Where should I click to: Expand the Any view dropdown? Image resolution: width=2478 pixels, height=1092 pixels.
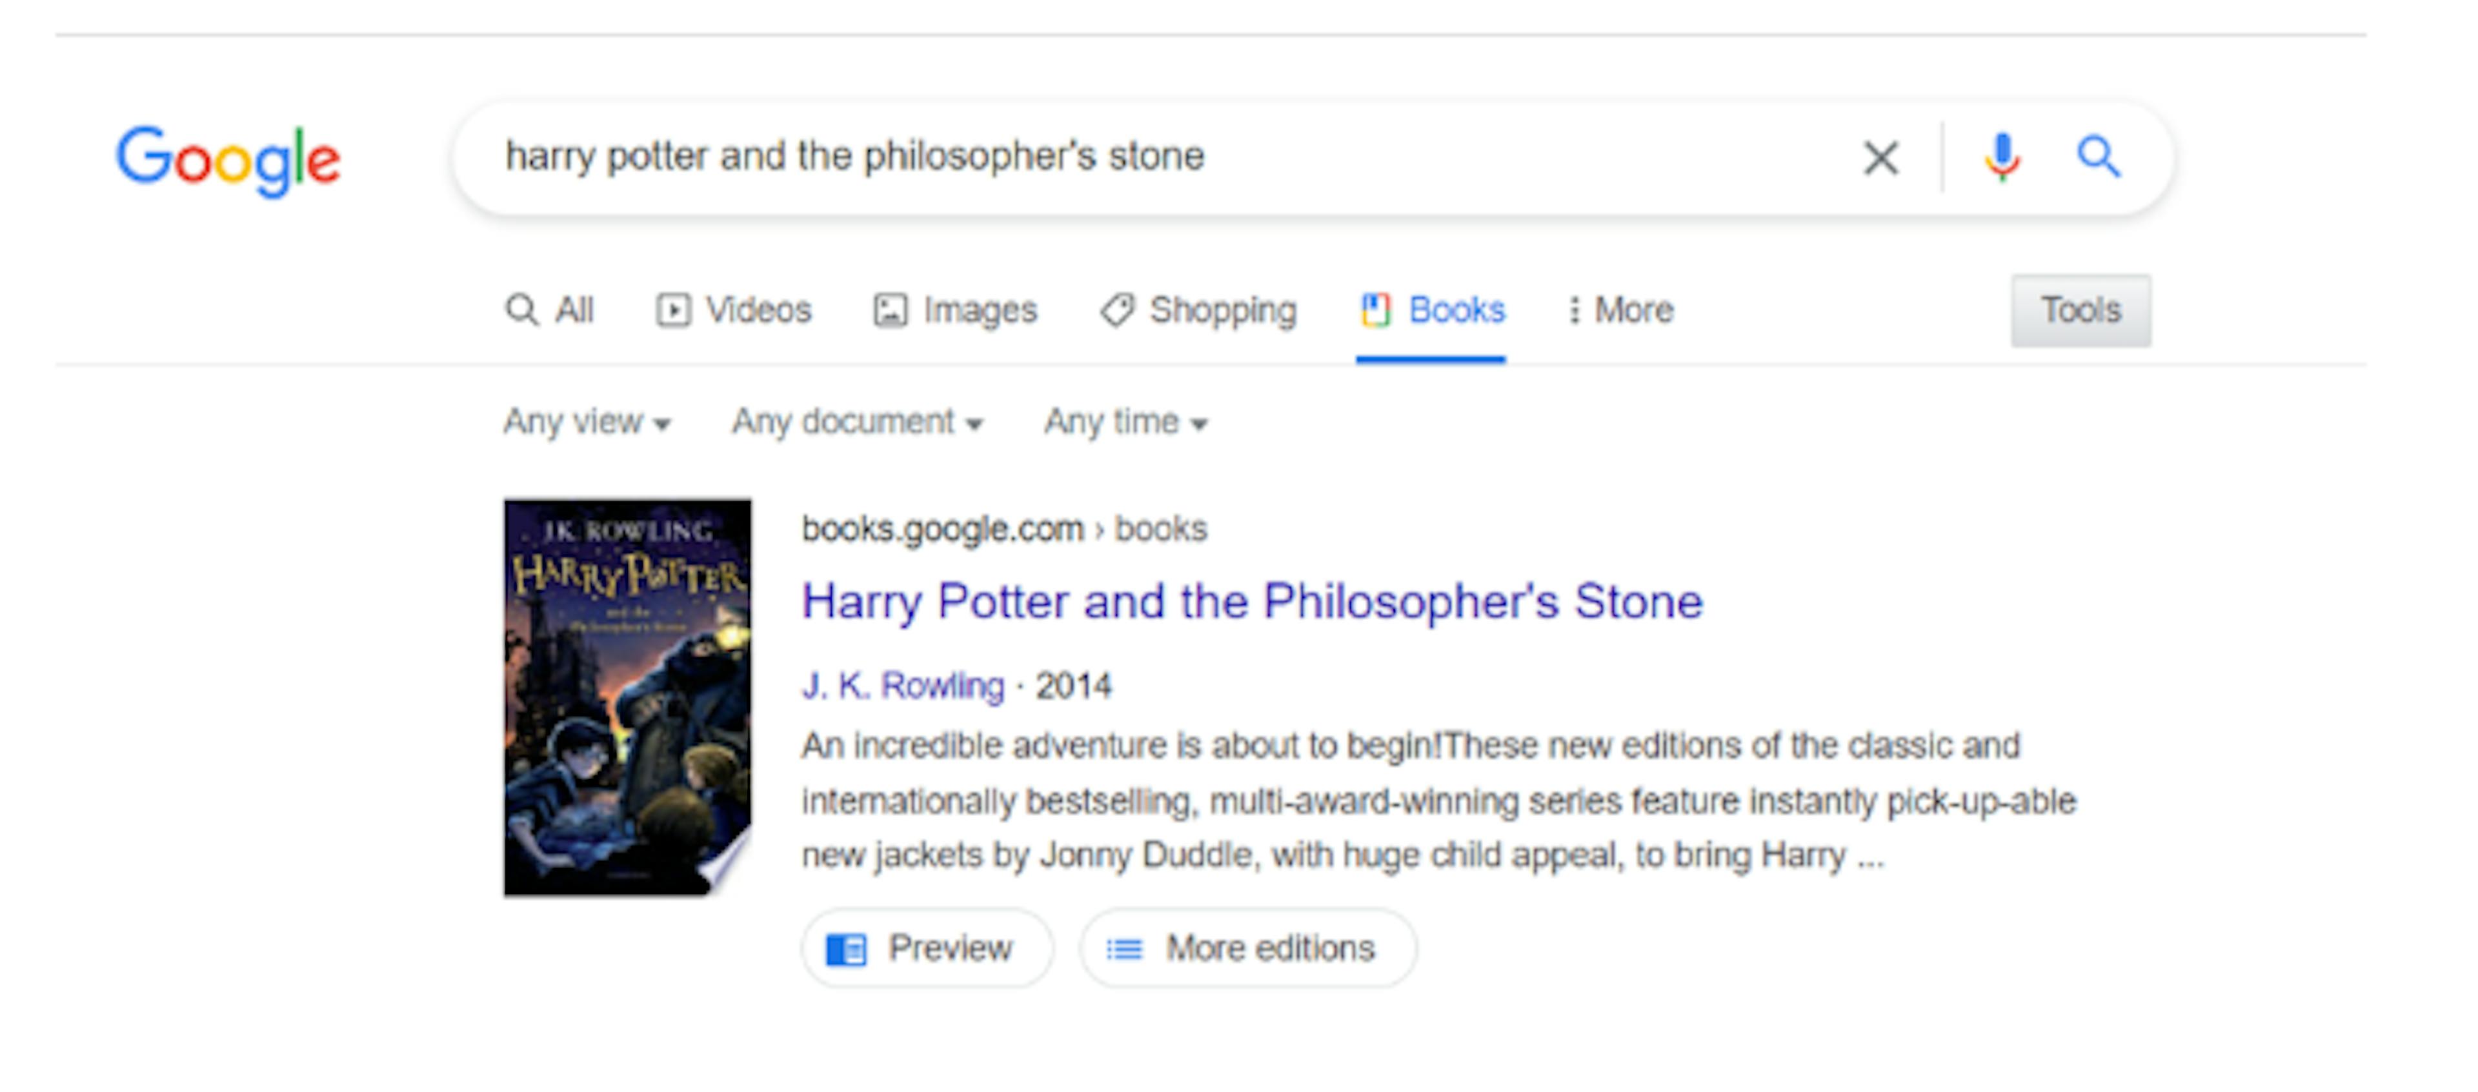(588, 422)
